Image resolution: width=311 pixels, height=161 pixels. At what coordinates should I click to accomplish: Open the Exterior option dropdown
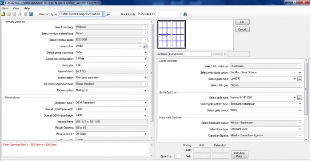click(x=145, y=90)
